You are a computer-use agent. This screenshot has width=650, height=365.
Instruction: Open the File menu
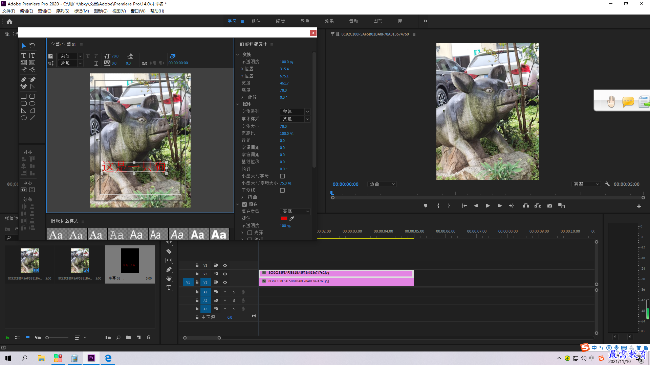tap(9, 11)
